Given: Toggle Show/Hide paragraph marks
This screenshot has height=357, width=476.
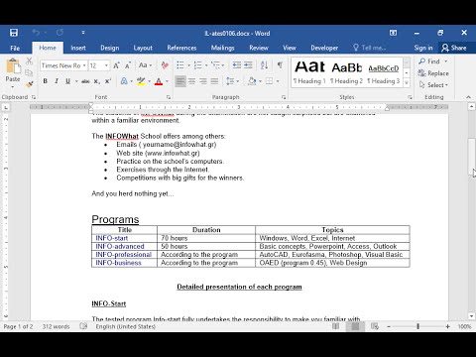Looking at the screenshot, I should point(280,65).
